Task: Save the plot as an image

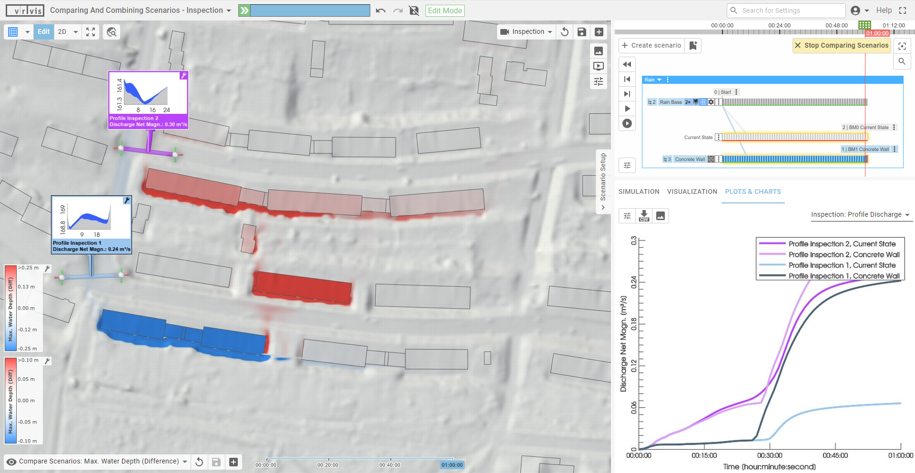Action: click(x=661, y=216)
